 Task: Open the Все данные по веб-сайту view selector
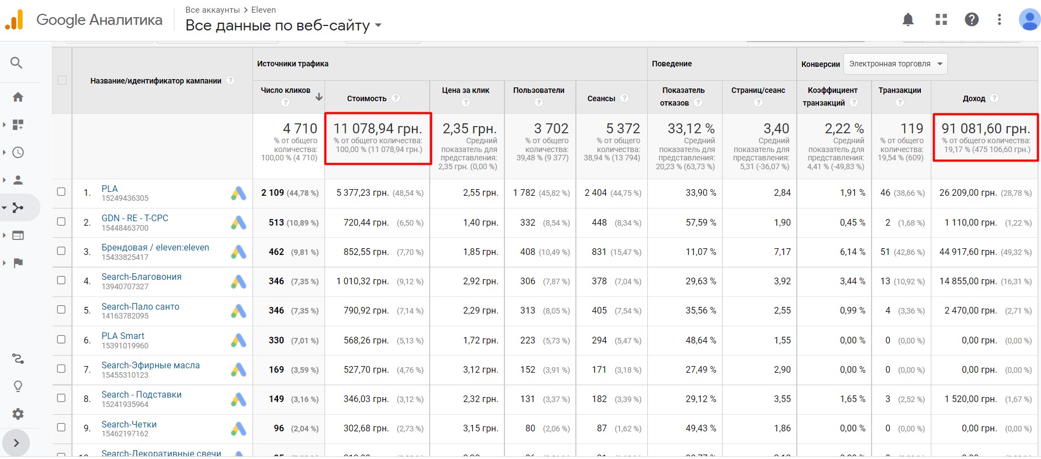click(x=284, y=25)
